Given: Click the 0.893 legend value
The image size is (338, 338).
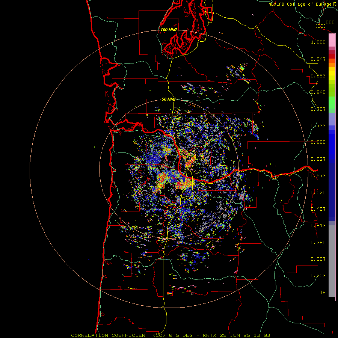Looking at the screenshot, I should tap(318, 75).
